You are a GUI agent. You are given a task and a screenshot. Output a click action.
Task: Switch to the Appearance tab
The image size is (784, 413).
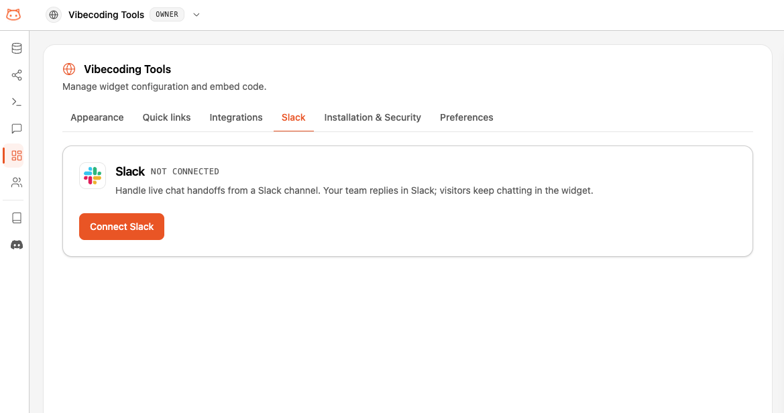[97, 117]
